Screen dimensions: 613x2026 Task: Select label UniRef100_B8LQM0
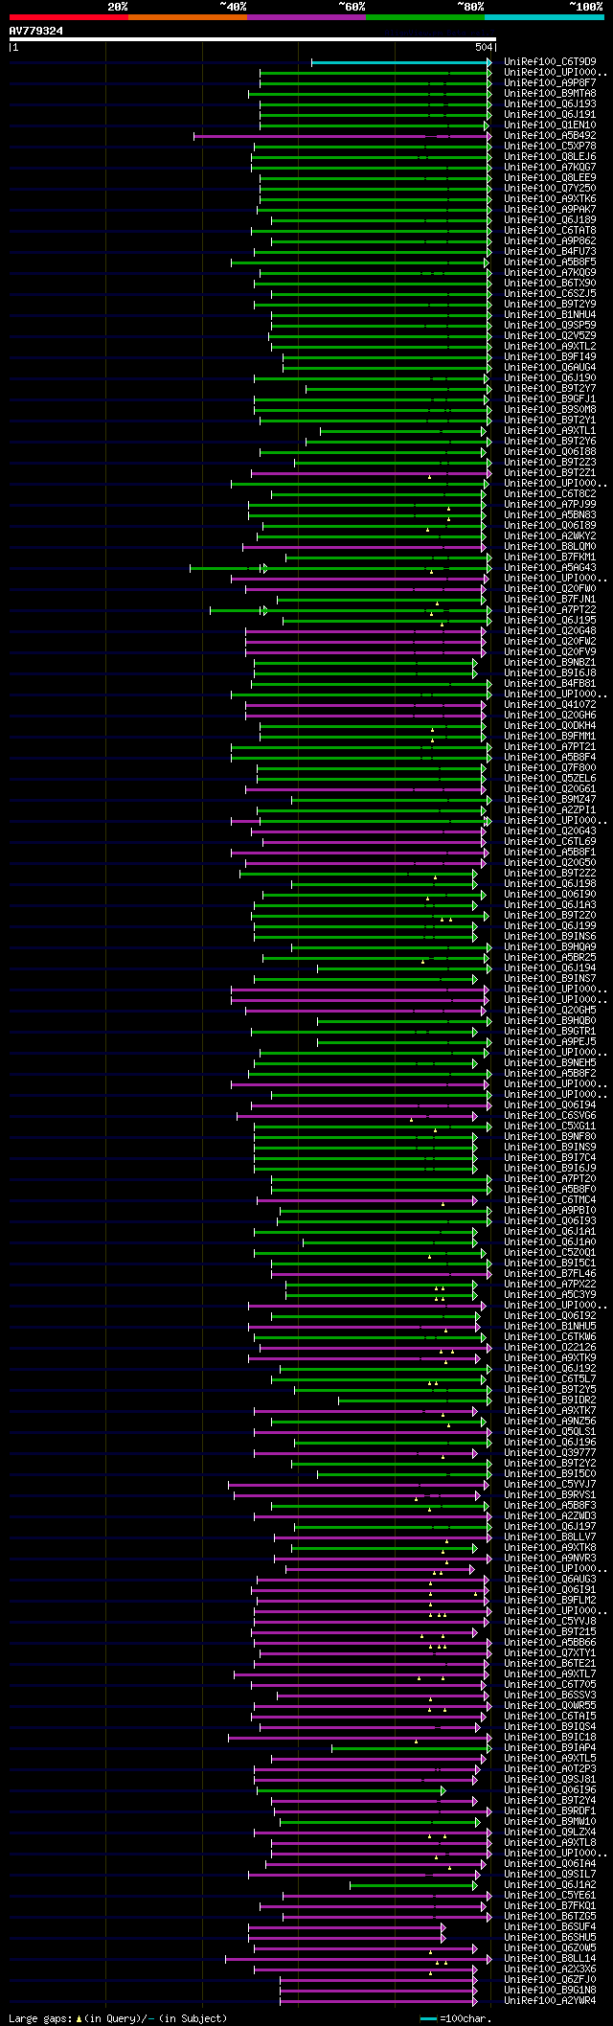(550, 547)
